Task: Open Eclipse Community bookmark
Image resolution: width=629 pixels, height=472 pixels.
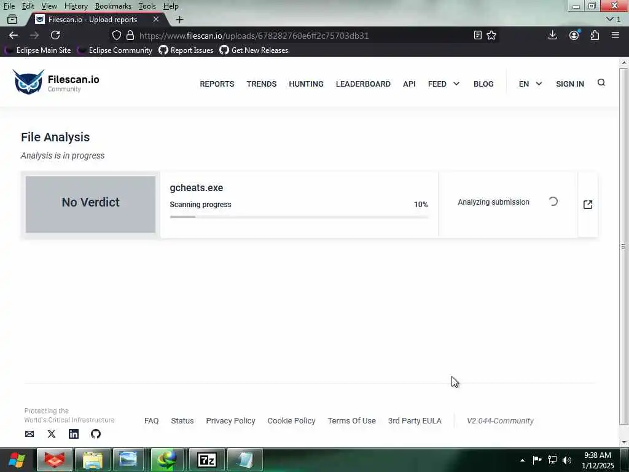Action: pos(115,50)
